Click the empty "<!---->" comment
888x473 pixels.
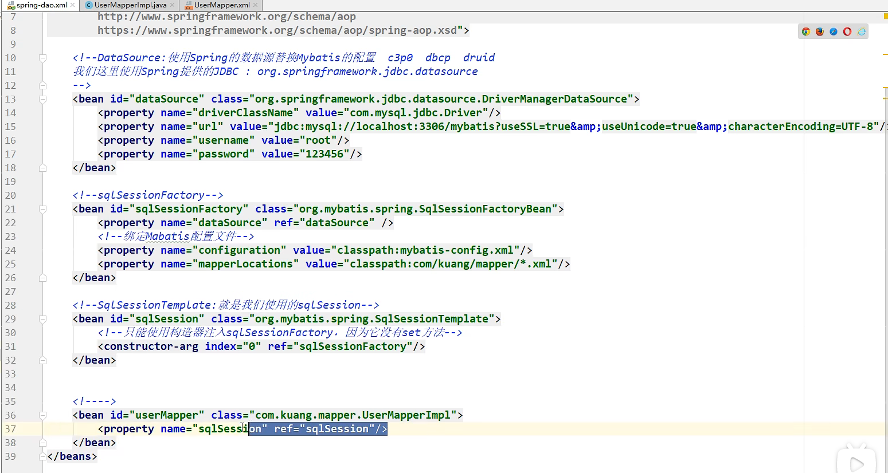tap(95, 401)
